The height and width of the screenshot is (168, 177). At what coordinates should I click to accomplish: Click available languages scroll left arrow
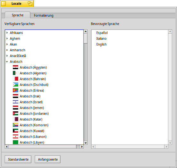click(7, 147)
